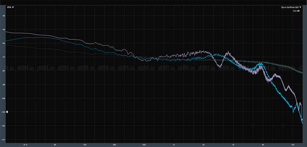Click the 8k frequency axis label

(263, 145)
